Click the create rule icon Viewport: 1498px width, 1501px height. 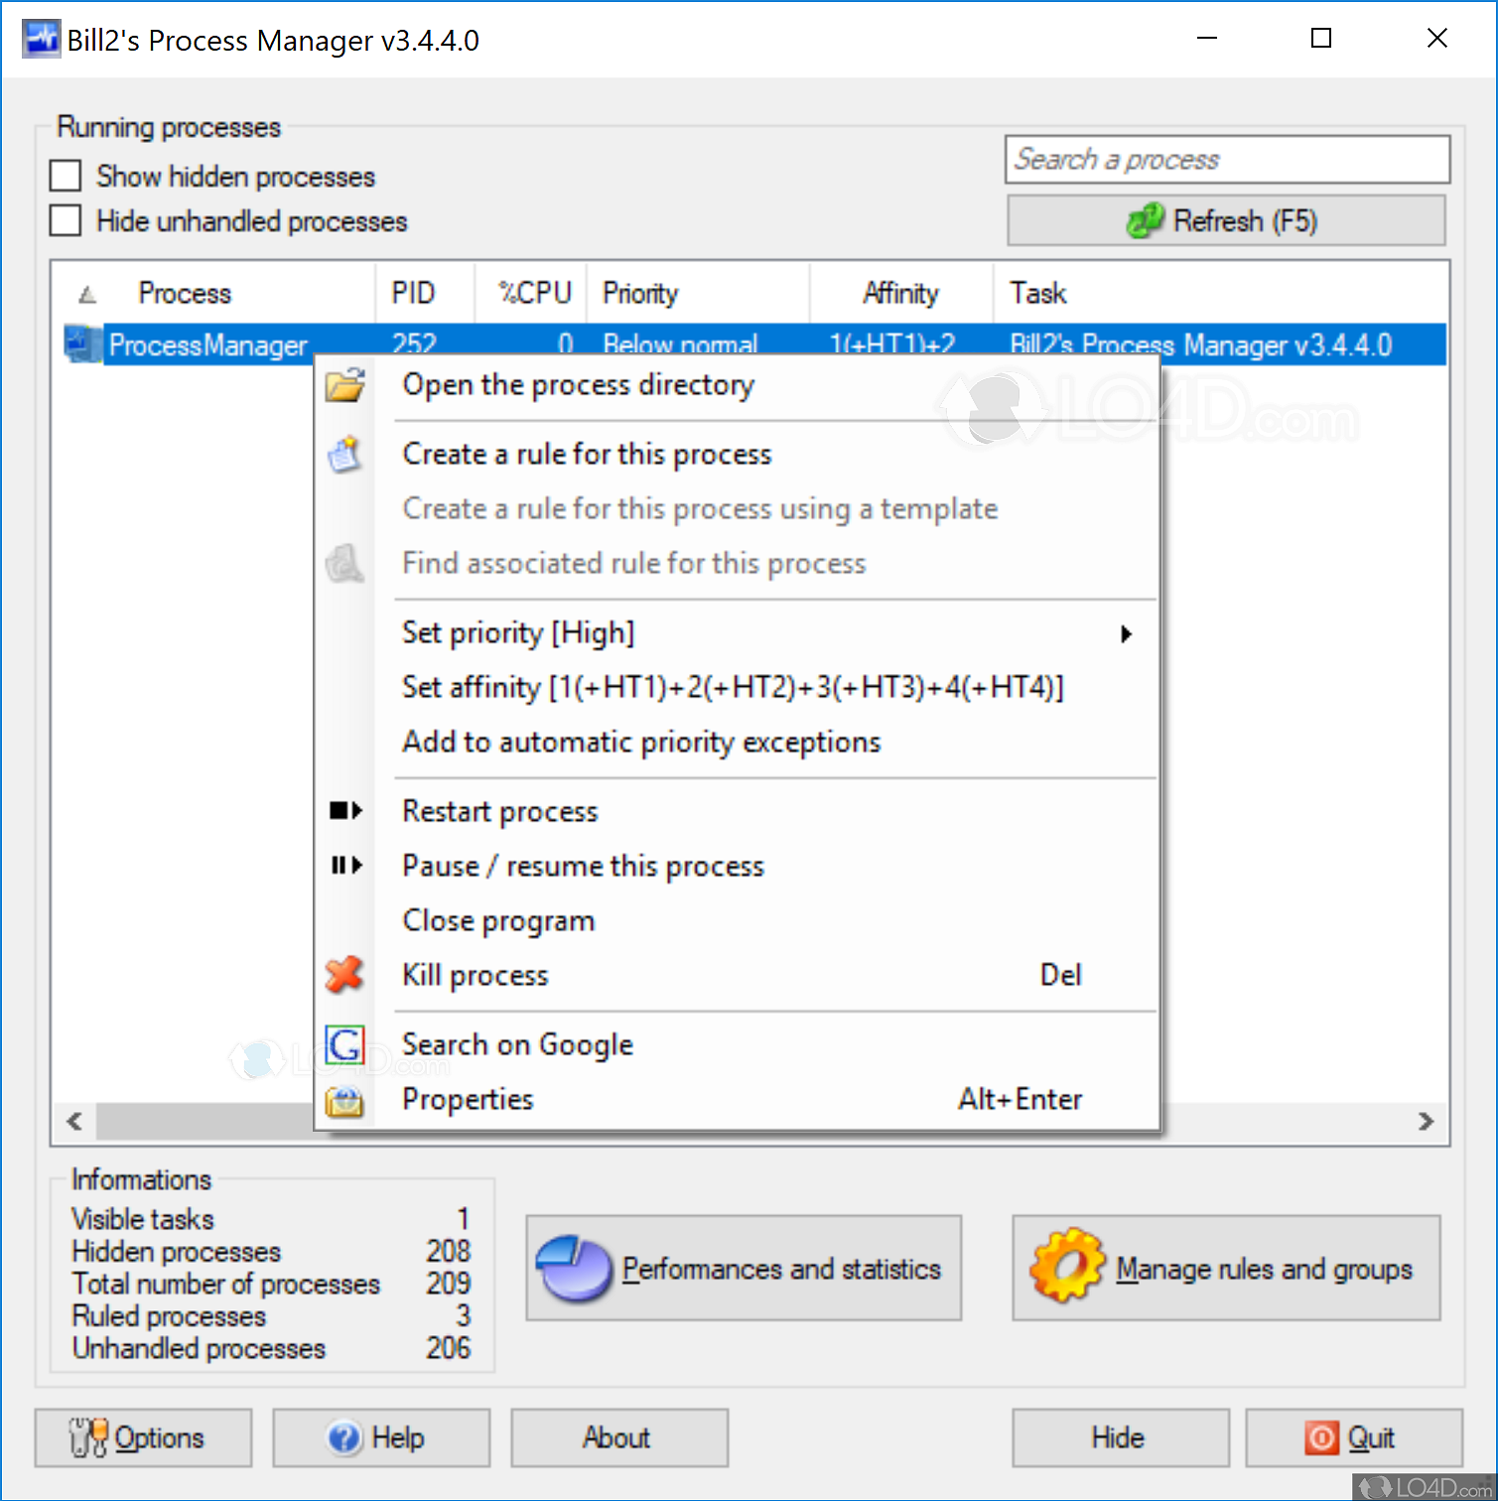tap(344, 454)
